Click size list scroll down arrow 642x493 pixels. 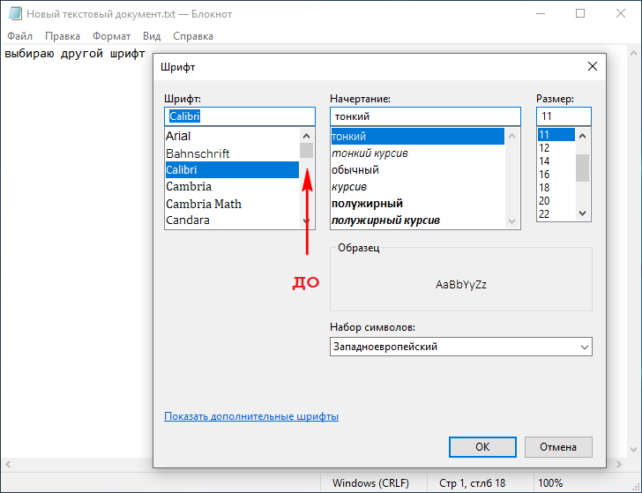tap(582, 213)
